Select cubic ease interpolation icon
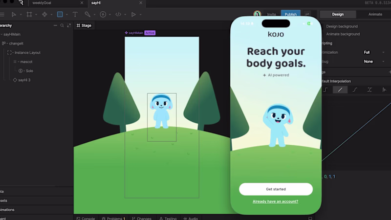Screen dimensions: 391x220 click(355, 90)
